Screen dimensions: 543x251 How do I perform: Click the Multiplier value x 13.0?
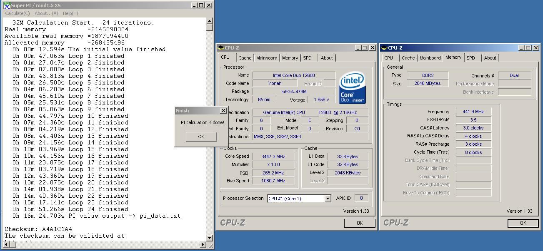273,164
